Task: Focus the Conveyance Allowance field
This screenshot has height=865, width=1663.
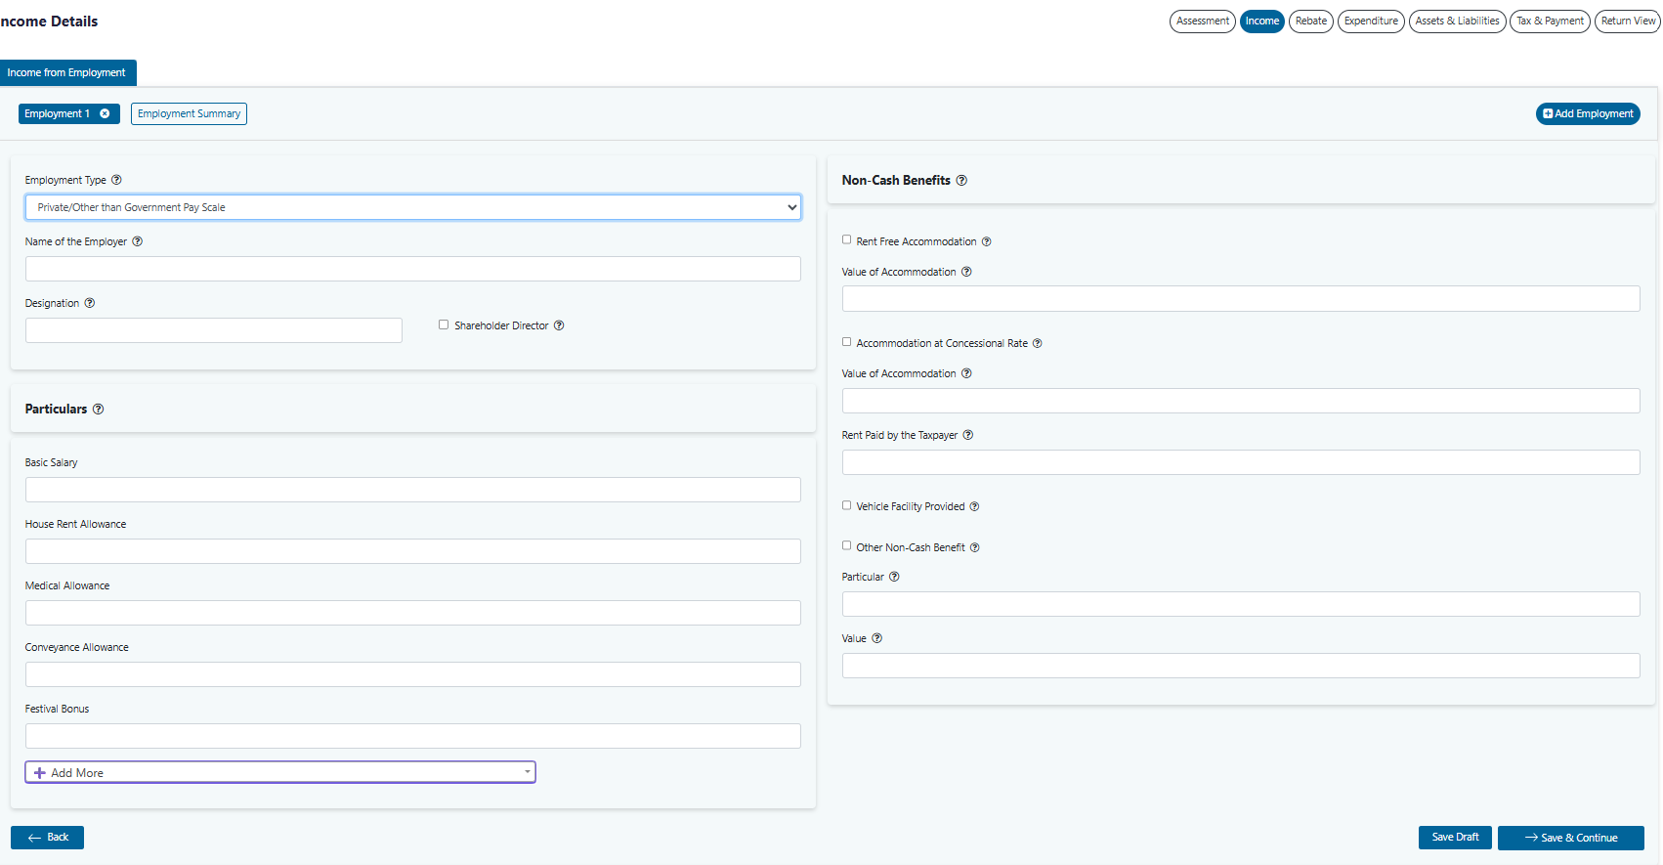Action: tap(413, 674)
